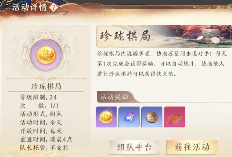Select the experience reward icon
Image resolution: width=232 pixels, height=157 pixels.
(x=106, y=117)
